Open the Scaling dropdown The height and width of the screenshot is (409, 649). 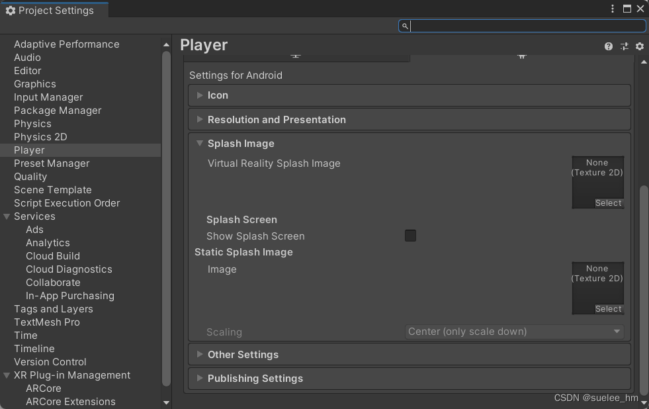click(515, 332)
